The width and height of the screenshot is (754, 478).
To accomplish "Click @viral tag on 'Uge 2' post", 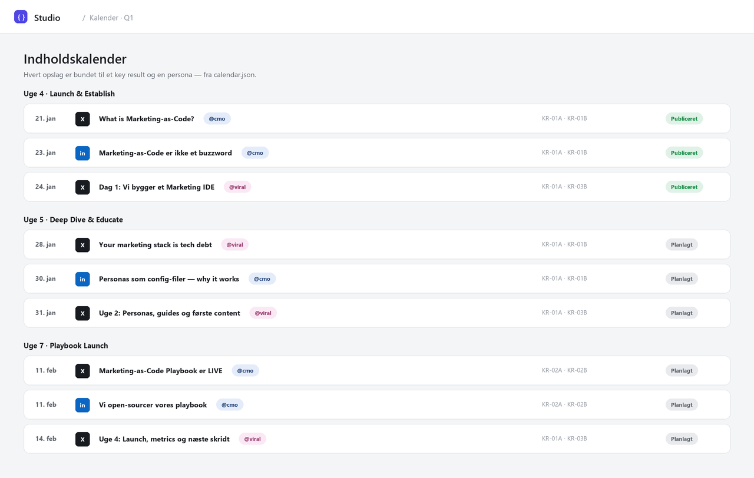I will pos(263,313).
